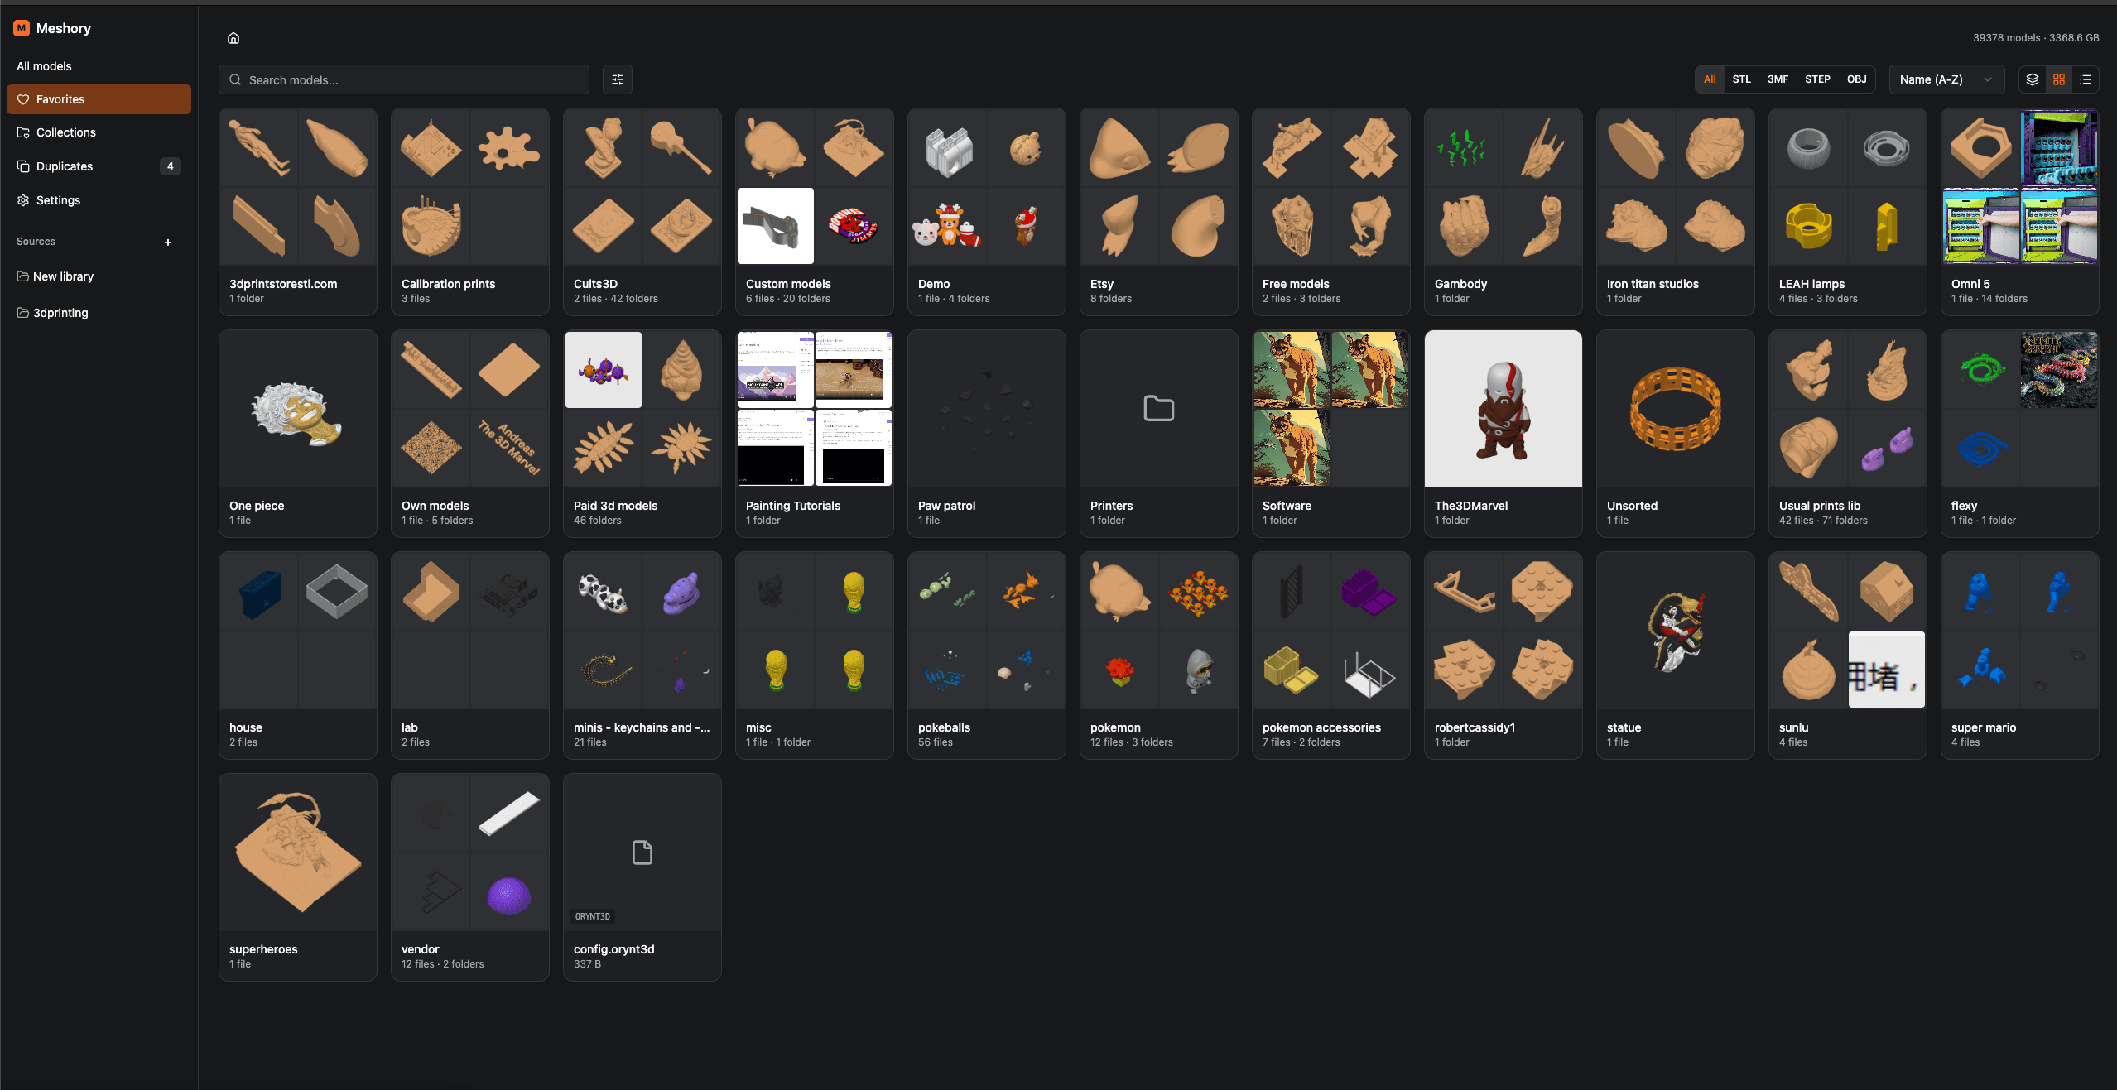Click the New library folder icon

coord(23,276)
